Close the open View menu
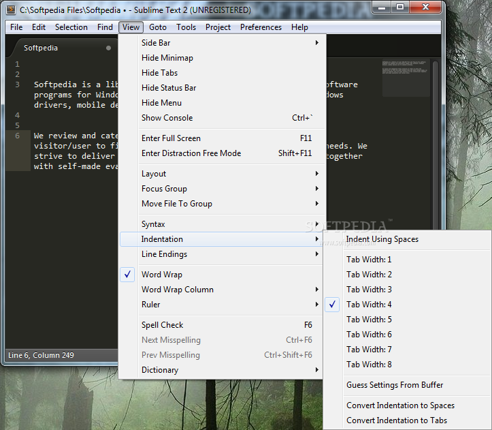This screenshot has width=492, height=430. 131,27
